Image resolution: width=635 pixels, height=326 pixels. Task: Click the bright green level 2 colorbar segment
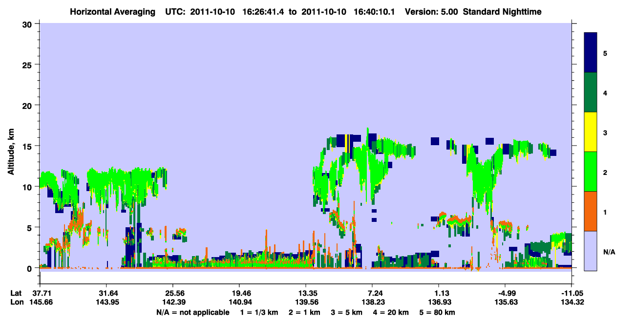591,172
